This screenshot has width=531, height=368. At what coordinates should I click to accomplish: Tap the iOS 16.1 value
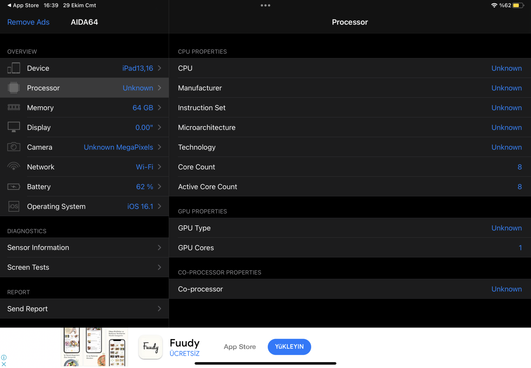coord(140,206)
